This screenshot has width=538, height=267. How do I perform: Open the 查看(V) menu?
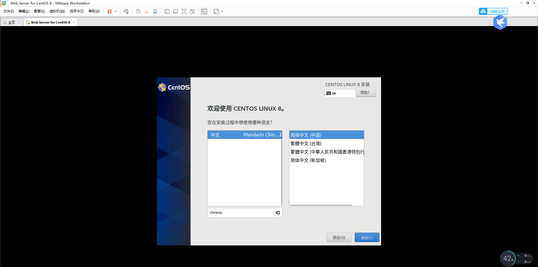[39, 11]
